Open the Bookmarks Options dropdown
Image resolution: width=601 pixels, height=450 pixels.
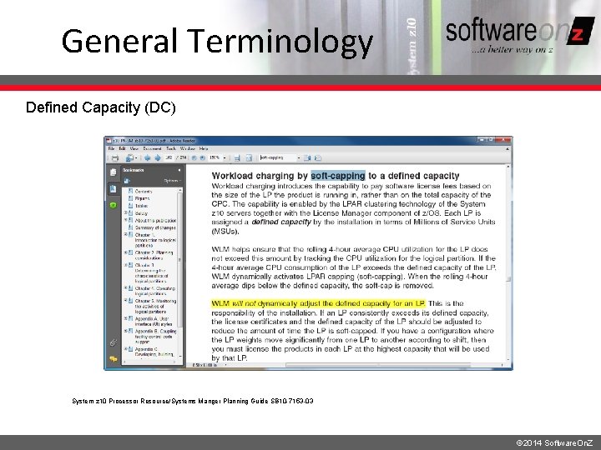[172, 181]
